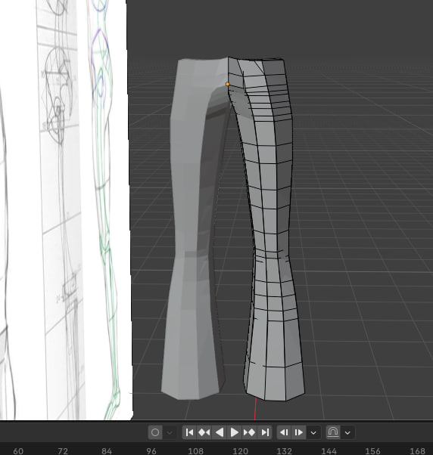
Task: Step forward one frame
Action: coord(298,432)
